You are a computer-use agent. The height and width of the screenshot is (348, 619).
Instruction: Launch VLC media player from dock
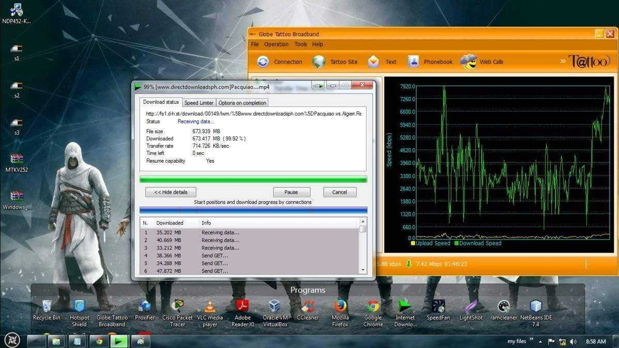coord(210,313)
